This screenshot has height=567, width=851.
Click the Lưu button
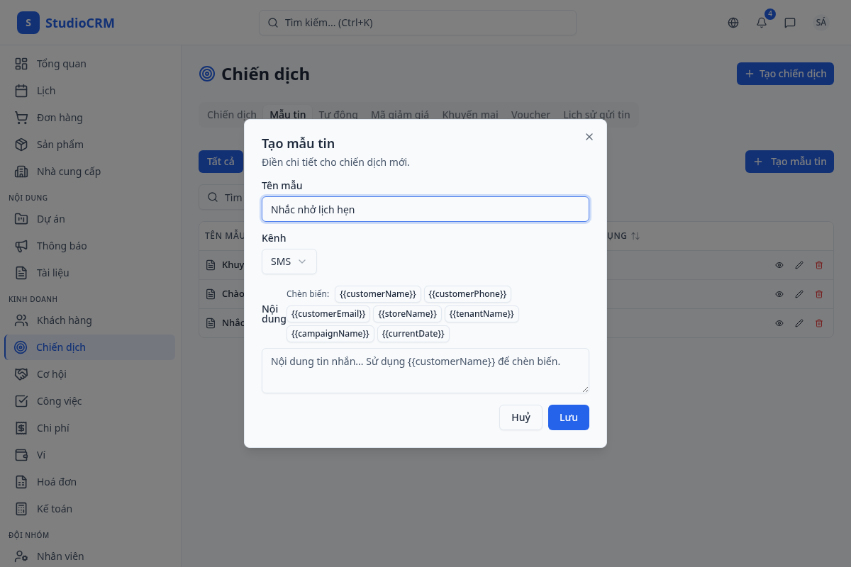pyautogui.click(x=568, y=417)
